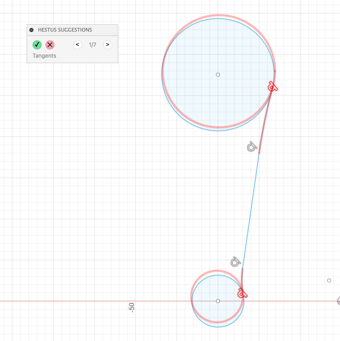This screenshot has width=340, height=341.
Task: Select the upper gray tangent constraint icon
Action: 252,147
